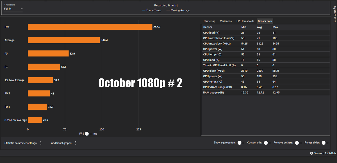The height and width of the screenshot is (163, 337).
Task: Open the FPS thresholds tab
Action: 245,21
